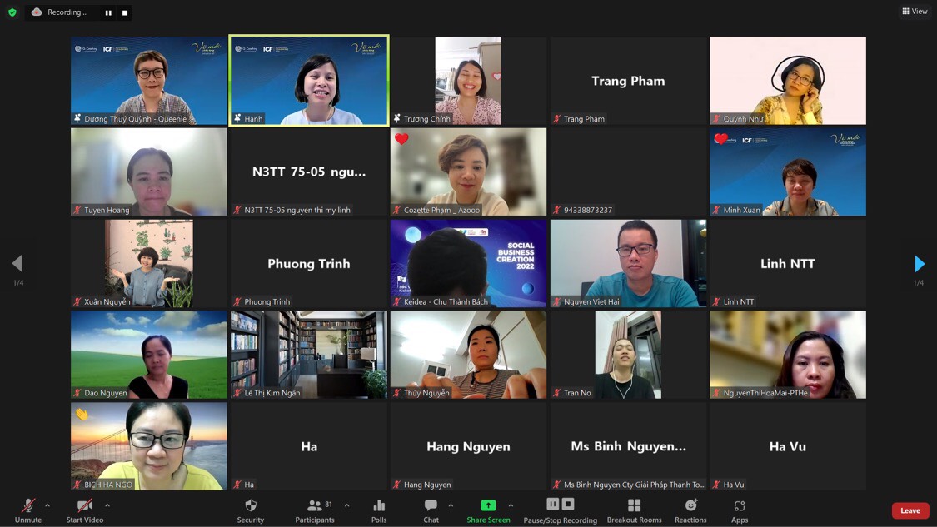
Task: Open the Polls icon
Action: [x=379, y=505]
